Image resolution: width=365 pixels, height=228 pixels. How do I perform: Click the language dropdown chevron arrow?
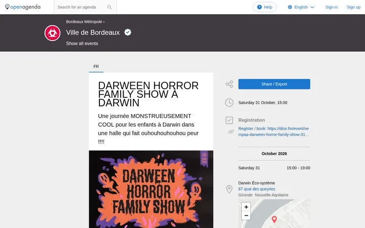point(312,7)
